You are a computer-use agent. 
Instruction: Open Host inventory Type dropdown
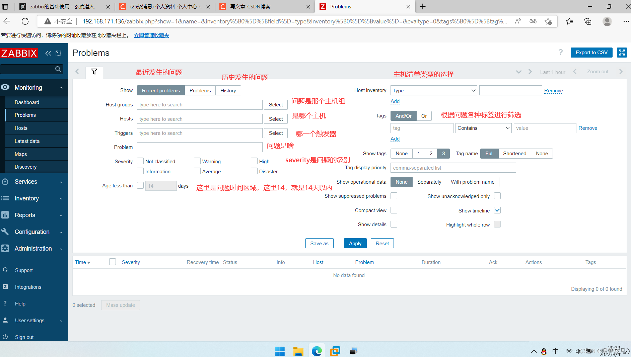[434, 90]
